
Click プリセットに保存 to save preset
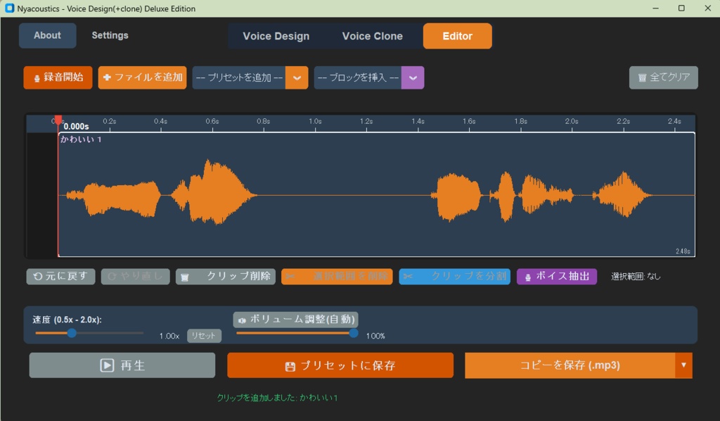point(340,365)
